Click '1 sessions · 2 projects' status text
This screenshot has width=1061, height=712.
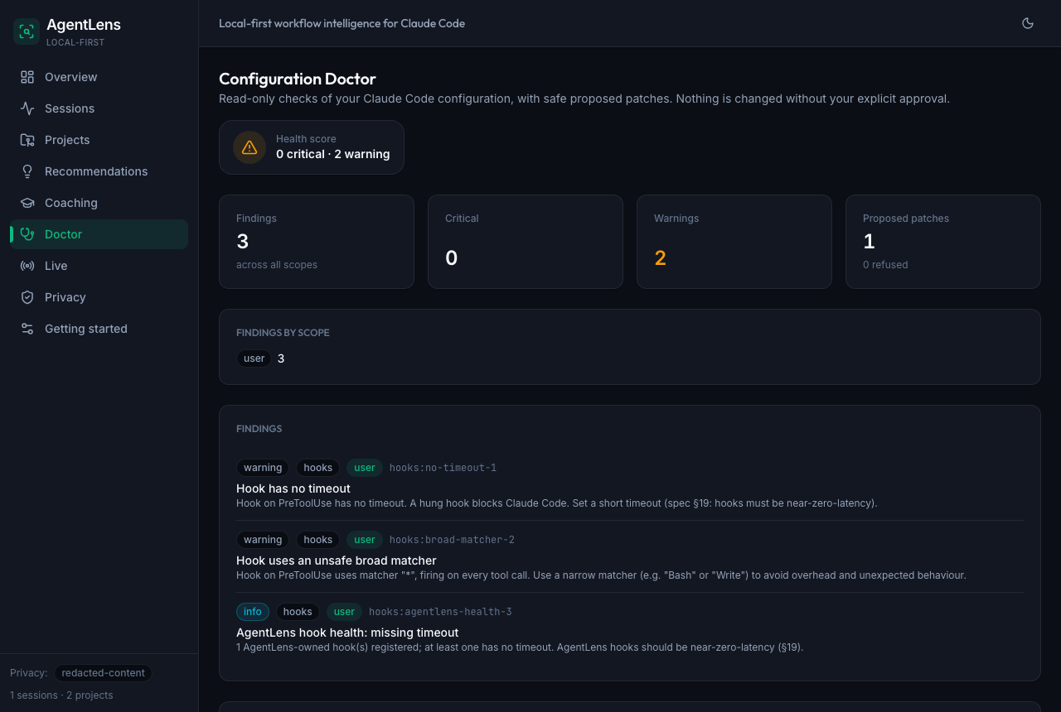61,695
